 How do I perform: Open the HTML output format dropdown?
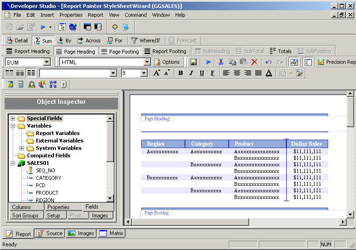[x=147, y=62]
